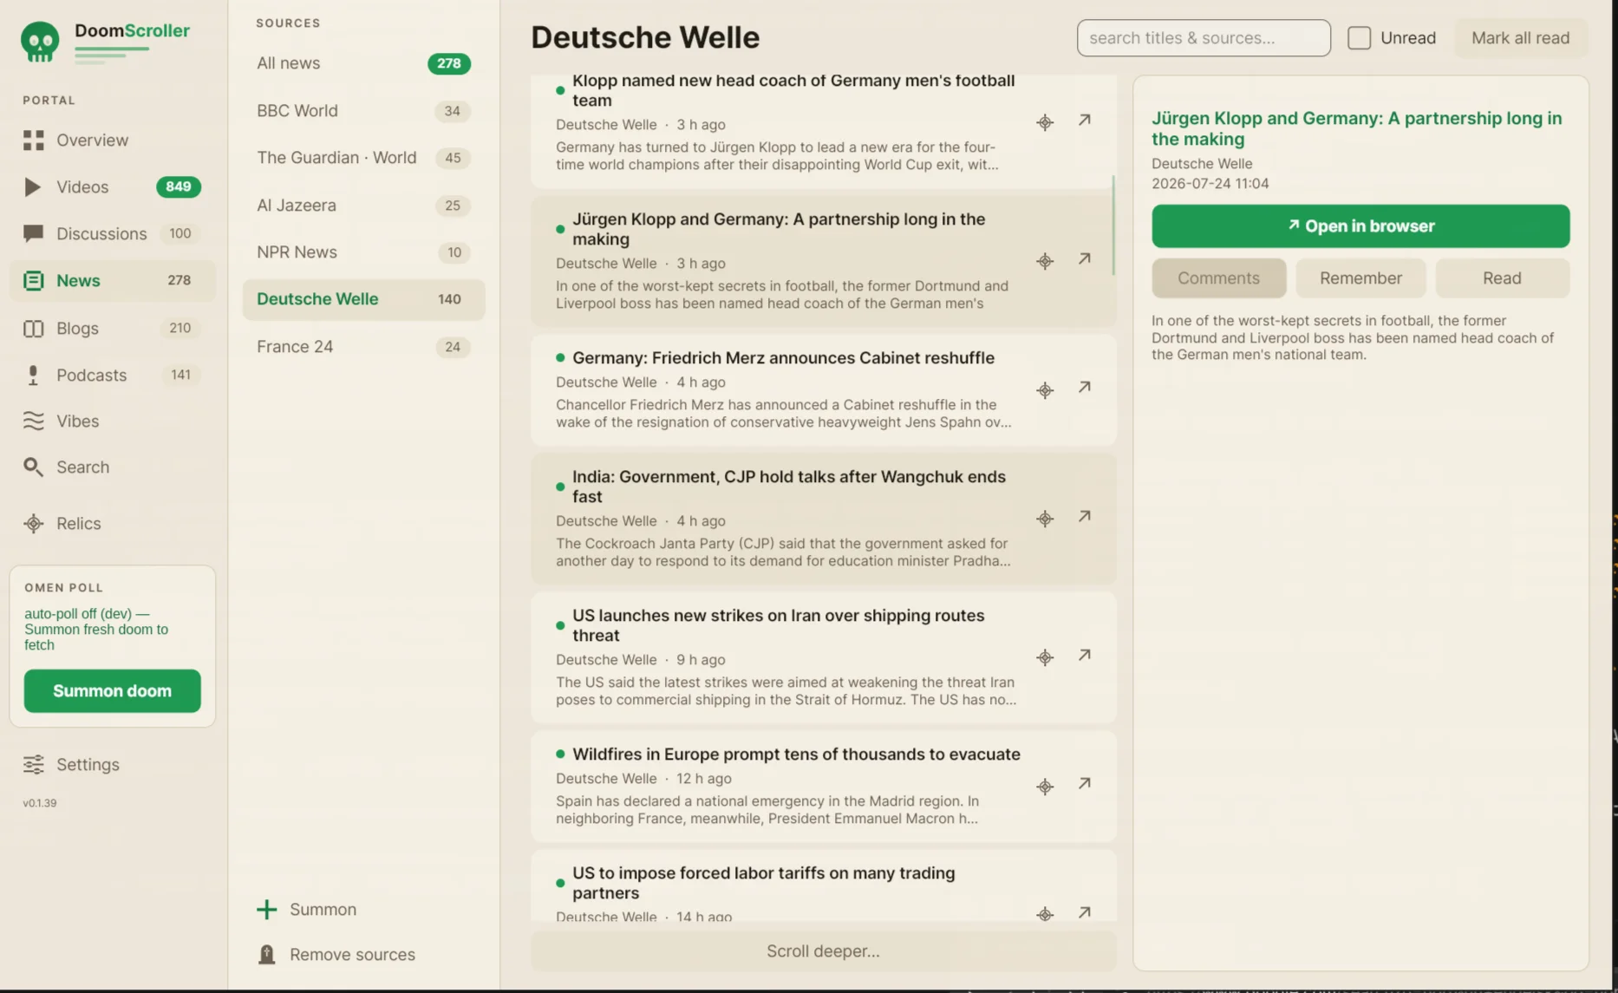The height and width of the screenshot is (993, 1618).
Task: Click the Remember button
Action: pos(1360,278)
